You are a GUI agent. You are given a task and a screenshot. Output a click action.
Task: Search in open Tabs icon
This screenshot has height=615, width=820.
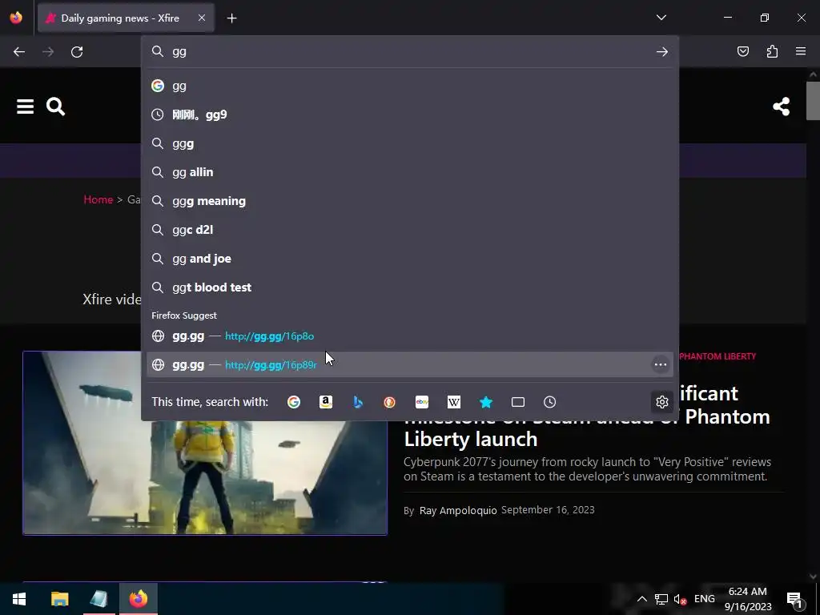(x=518, y=402)
